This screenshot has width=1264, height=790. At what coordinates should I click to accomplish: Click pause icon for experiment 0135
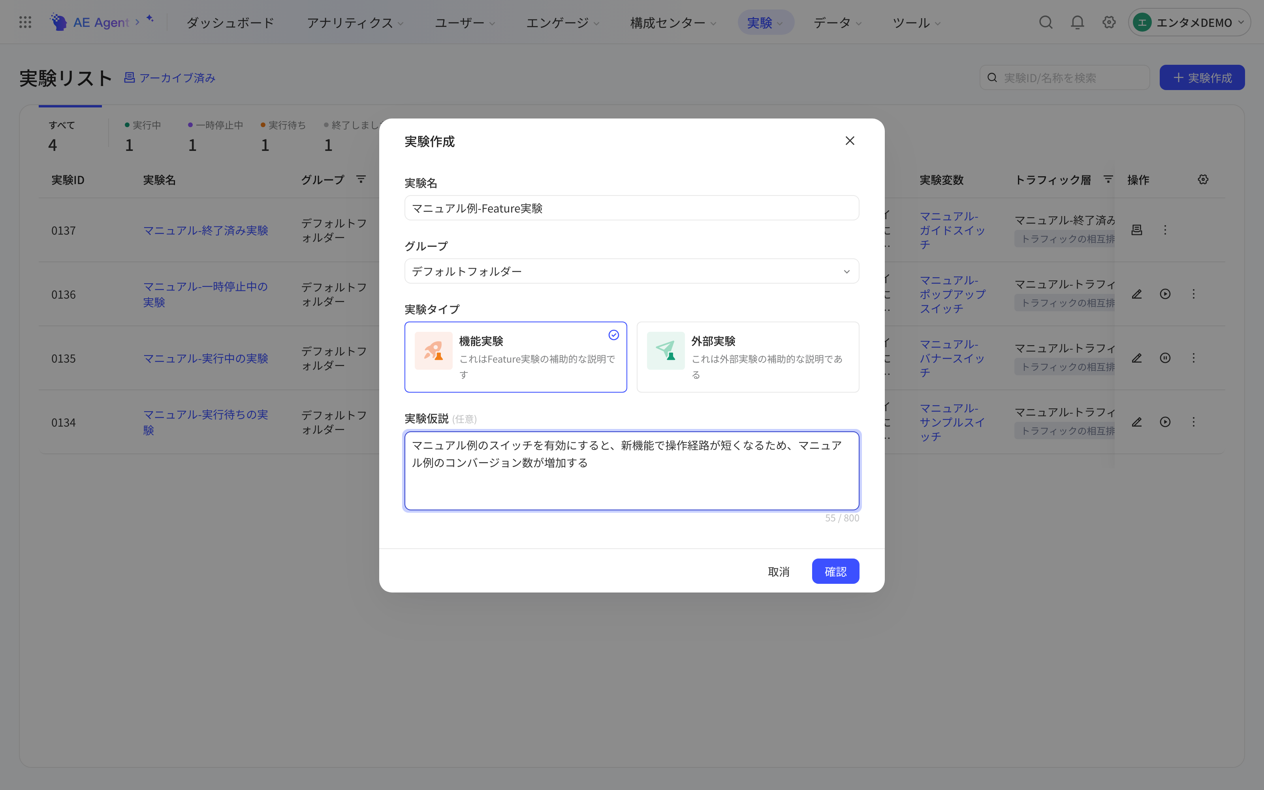click(x=1165, y=358)
